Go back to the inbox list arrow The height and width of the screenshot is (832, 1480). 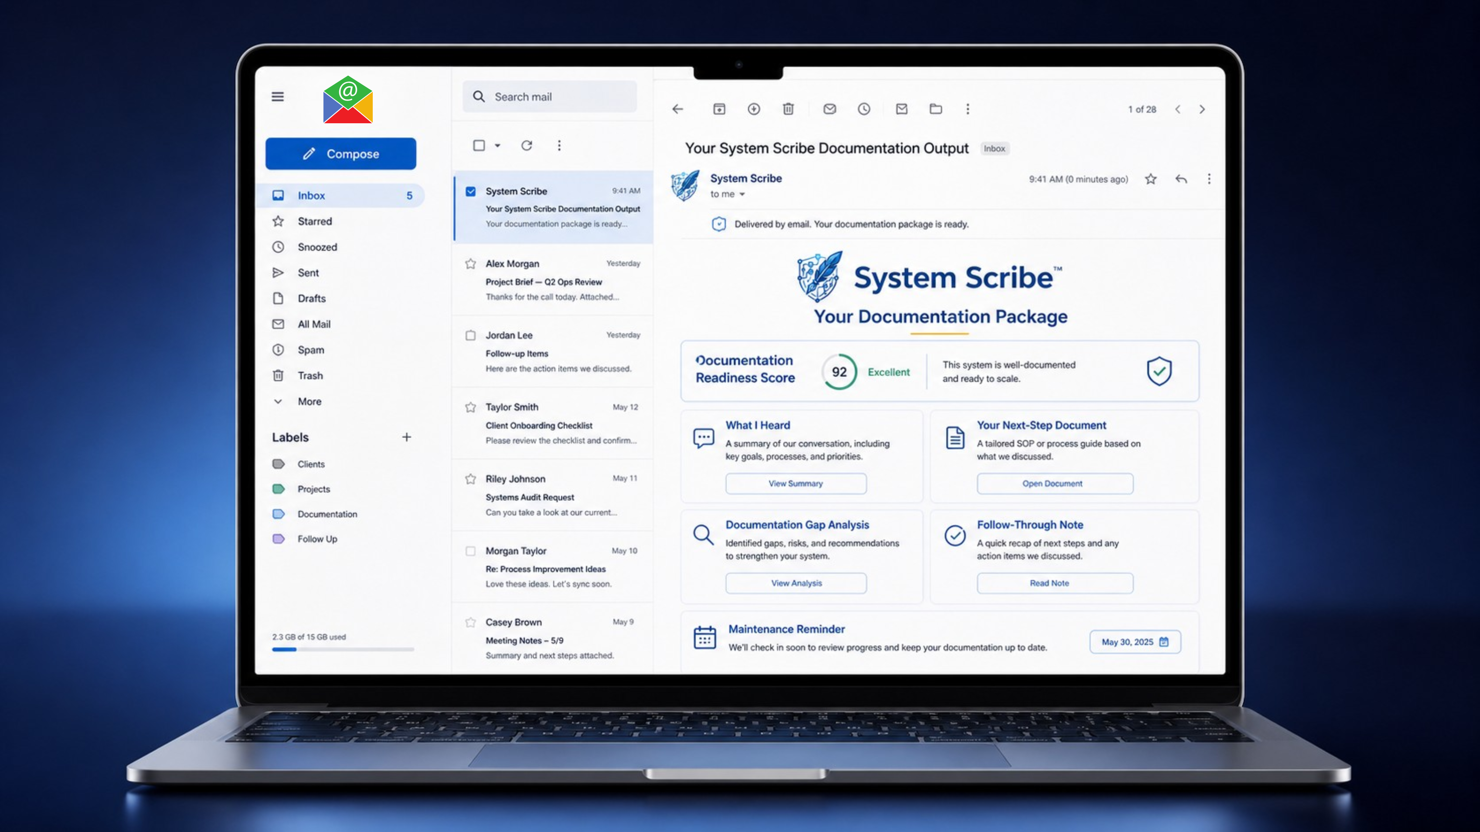[678, 109]
